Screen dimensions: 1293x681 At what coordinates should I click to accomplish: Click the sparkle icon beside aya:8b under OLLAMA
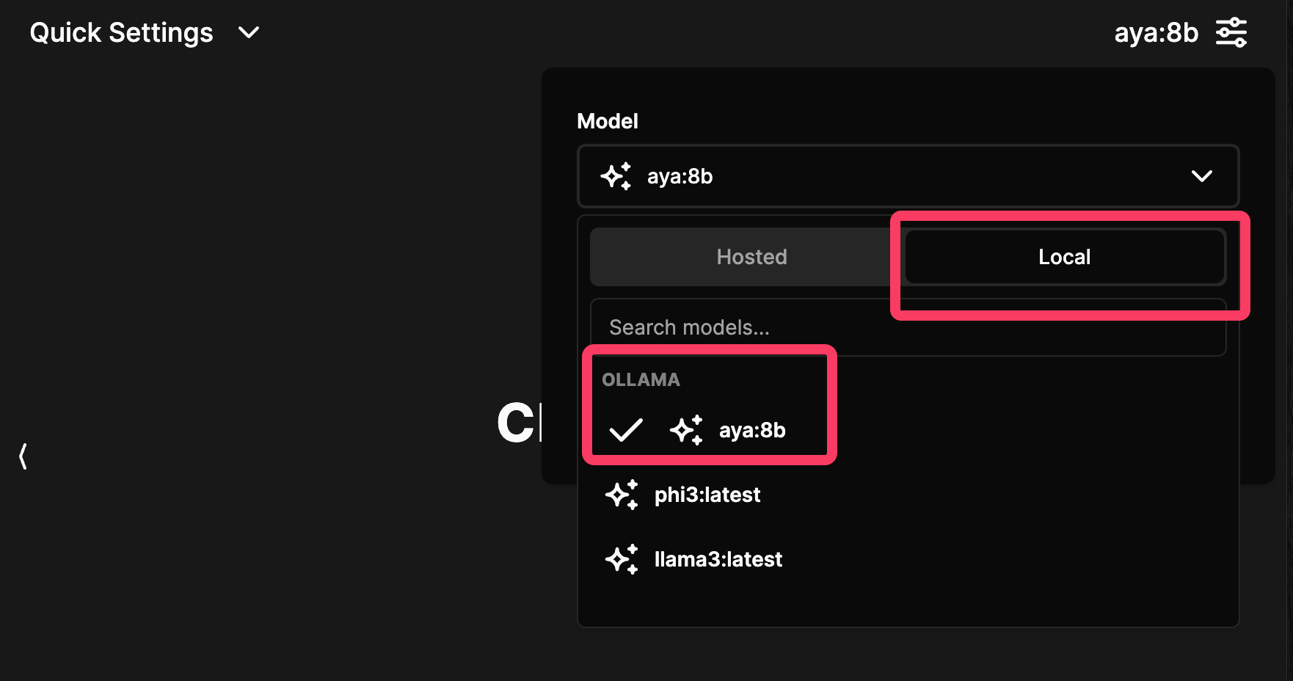[686, 430]
